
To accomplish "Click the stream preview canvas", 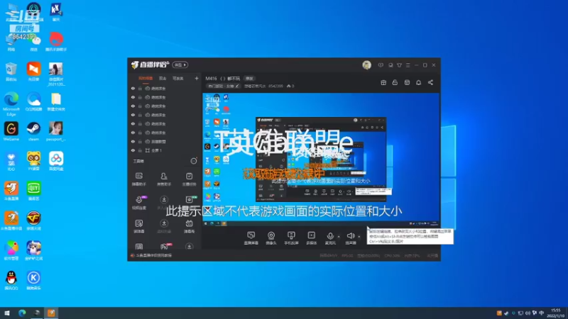I will pyautogui.click(x=321, y=160).
